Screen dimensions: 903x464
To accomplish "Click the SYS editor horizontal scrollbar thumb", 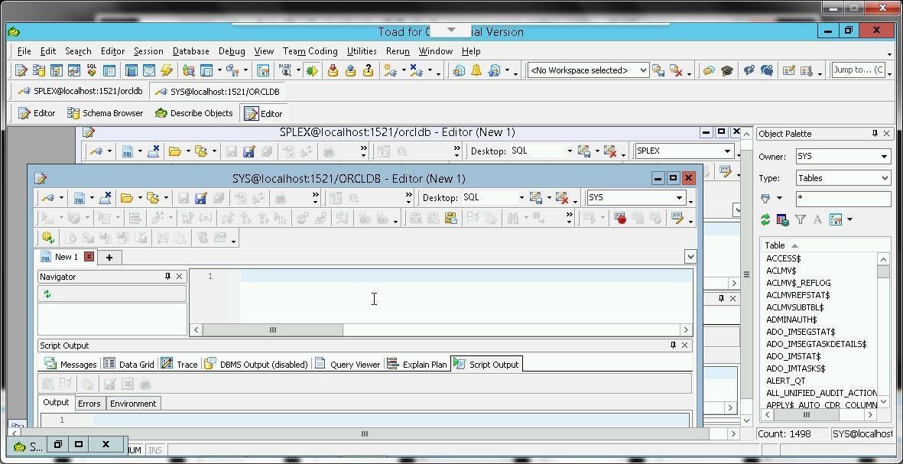I will click(273, 330).
